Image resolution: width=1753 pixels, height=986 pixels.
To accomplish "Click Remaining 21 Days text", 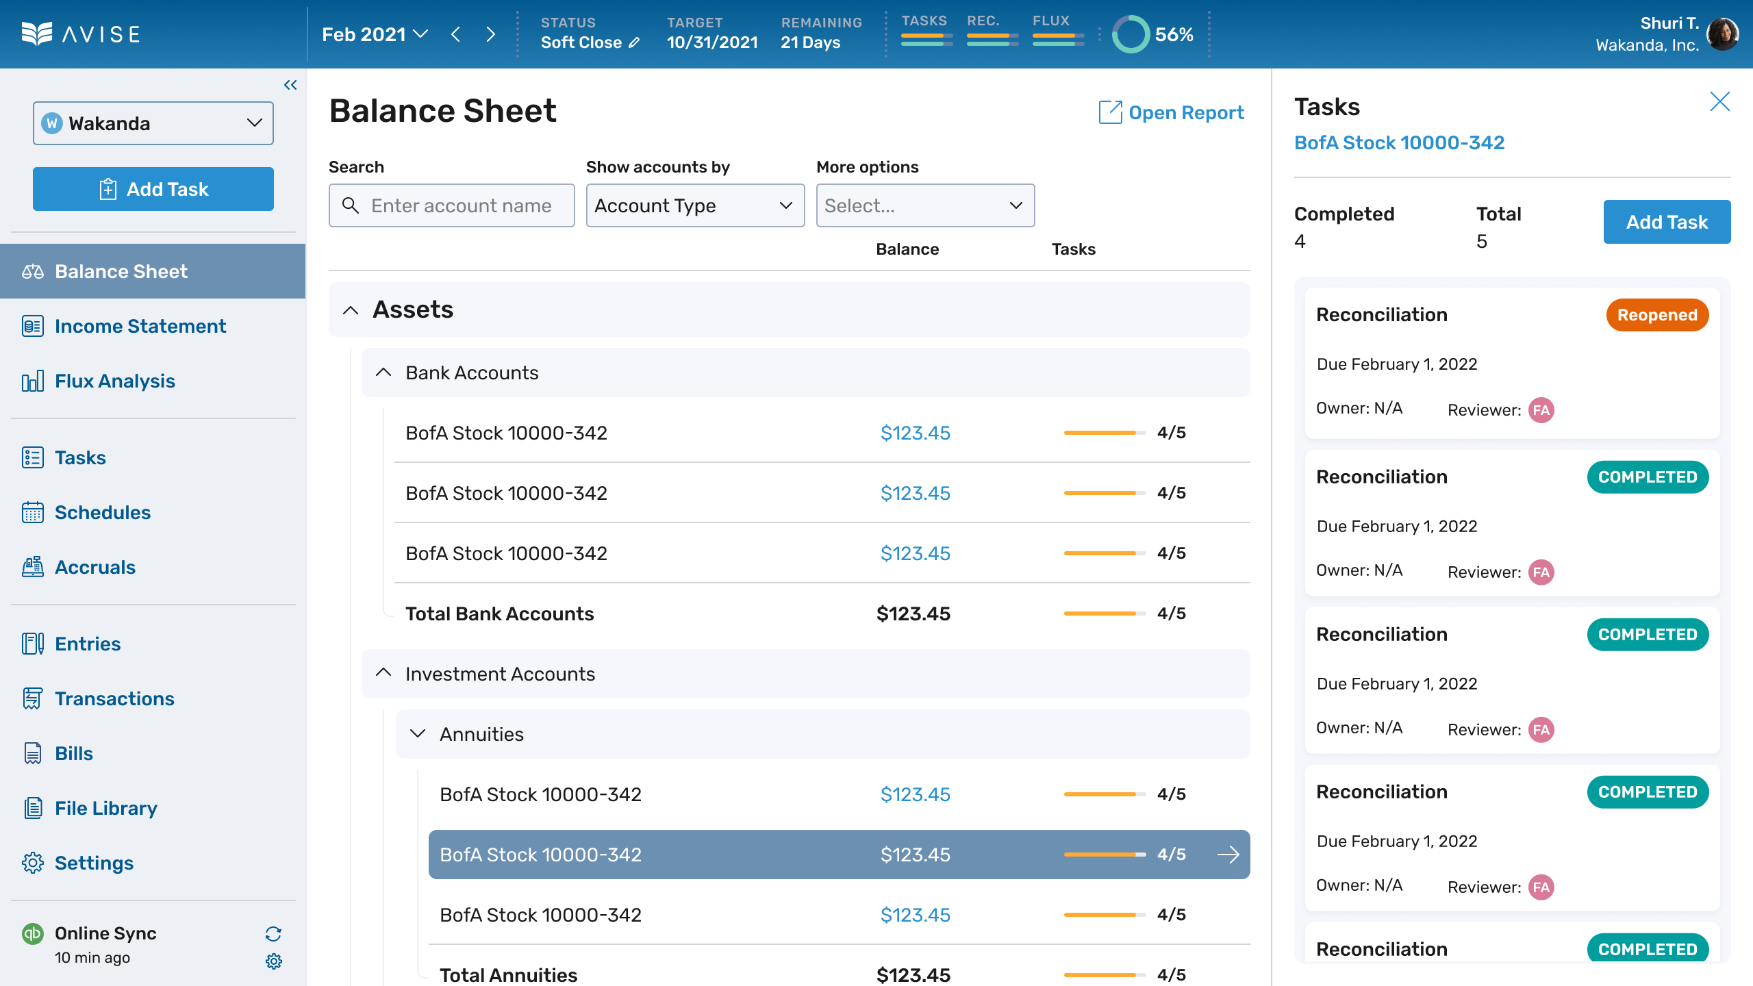I will [x=810, y=42].
